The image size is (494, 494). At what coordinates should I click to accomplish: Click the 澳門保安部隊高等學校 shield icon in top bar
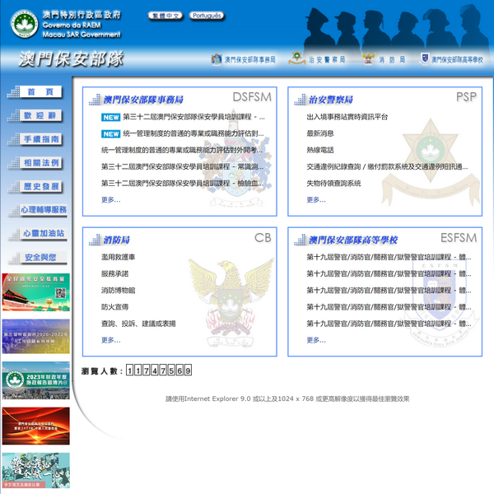424,59
